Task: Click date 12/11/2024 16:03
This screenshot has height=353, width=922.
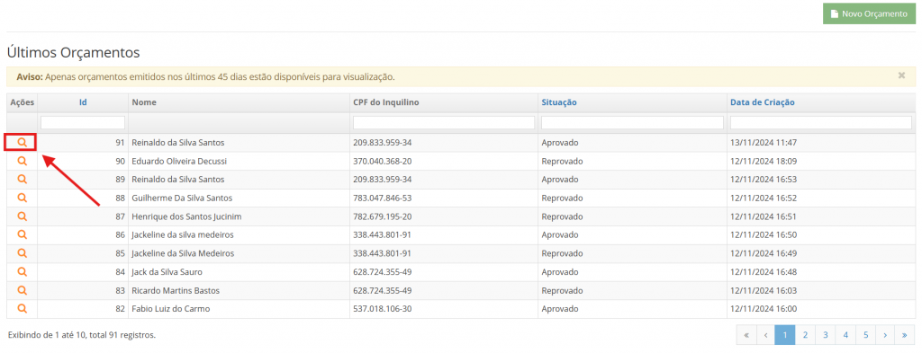Action: [764, 290]
